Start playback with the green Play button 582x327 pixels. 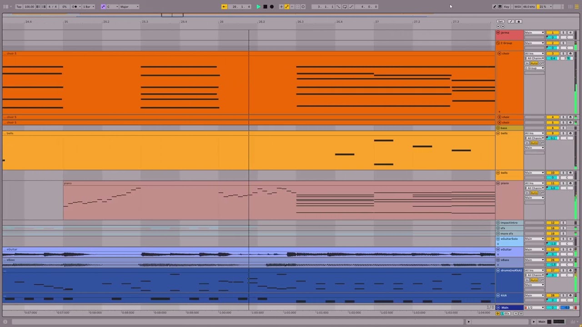258,7
